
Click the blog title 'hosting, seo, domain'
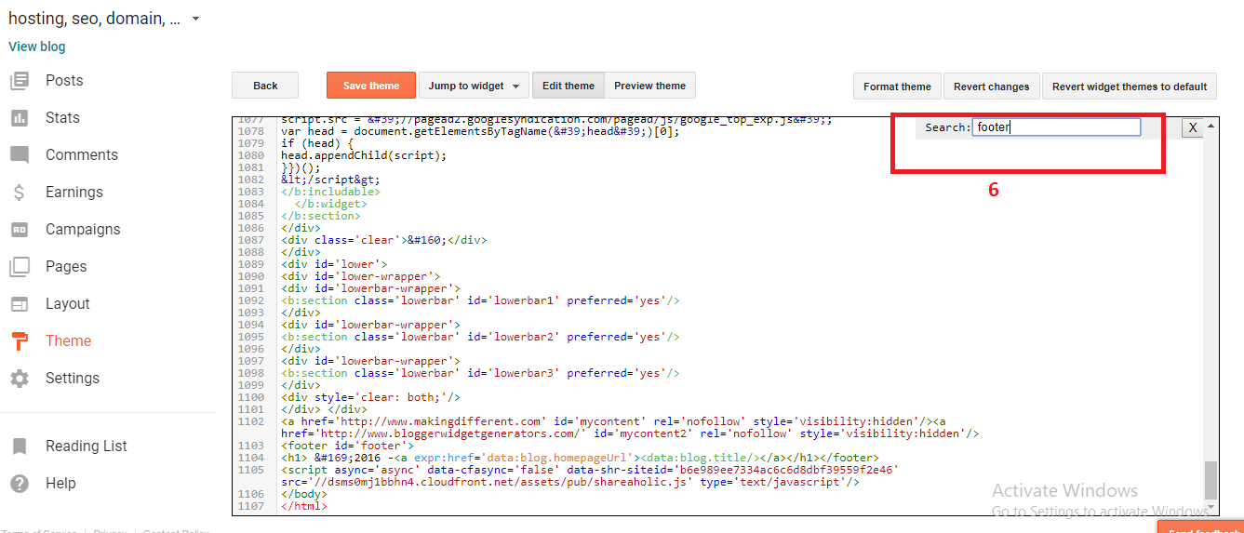95,19
